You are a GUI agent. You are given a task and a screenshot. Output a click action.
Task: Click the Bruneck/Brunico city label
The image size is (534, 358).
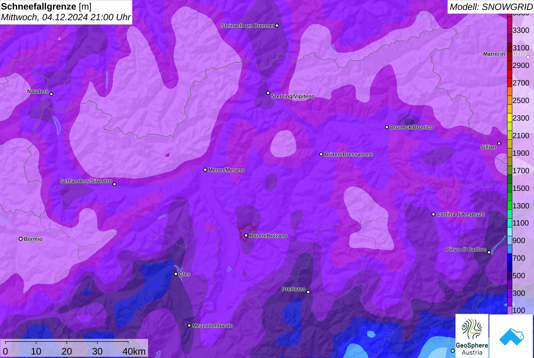[x=411, y=127]
